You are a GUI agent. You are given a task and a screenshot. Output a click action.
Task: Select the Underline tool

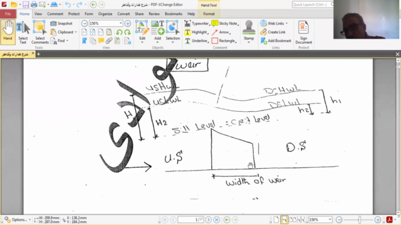point(196,41)
